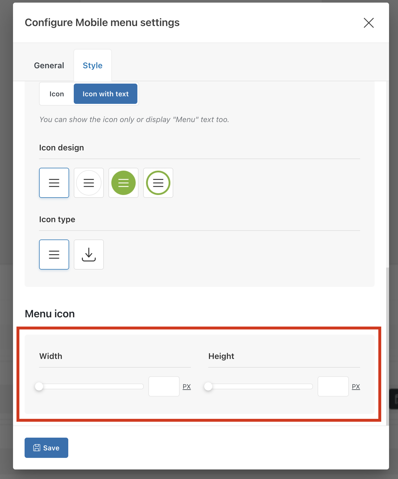Enable the Icon with text option

106,94
